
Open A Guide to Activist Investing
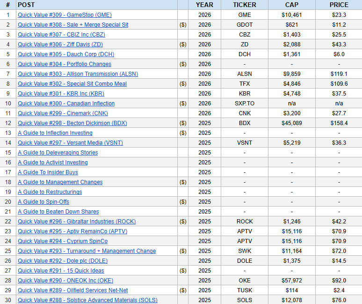pyautogui.click(x=53, y=162)
